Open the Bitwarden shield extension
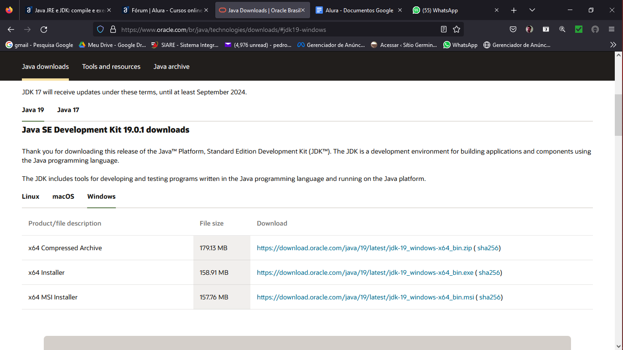This screenshot has height=350, width=623. [x=546, y=30]
